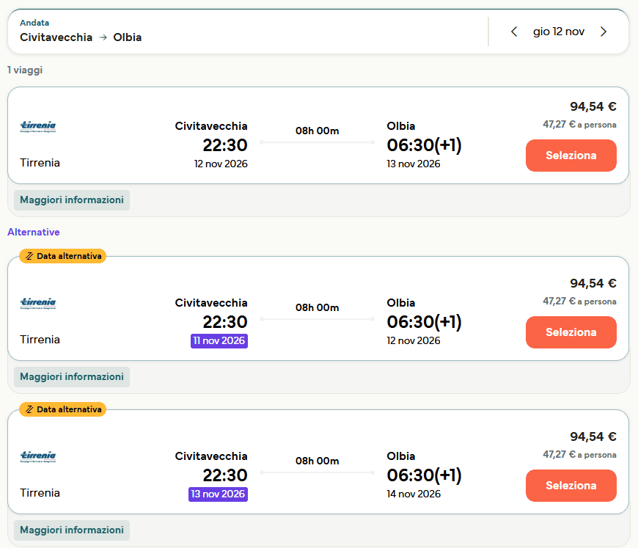Click Tirrenia logo on 12 nov trip
Screen dimensions: 638x548
click(38, 127)
